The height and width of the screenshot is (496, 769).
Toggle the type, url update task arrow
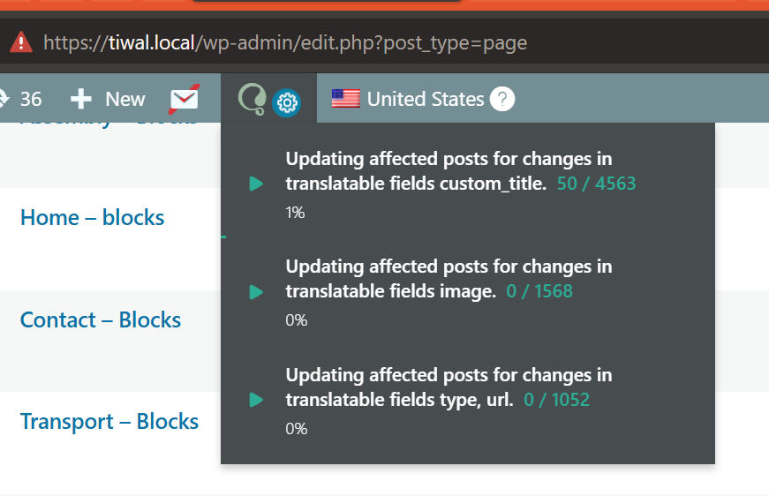(256, 400)
